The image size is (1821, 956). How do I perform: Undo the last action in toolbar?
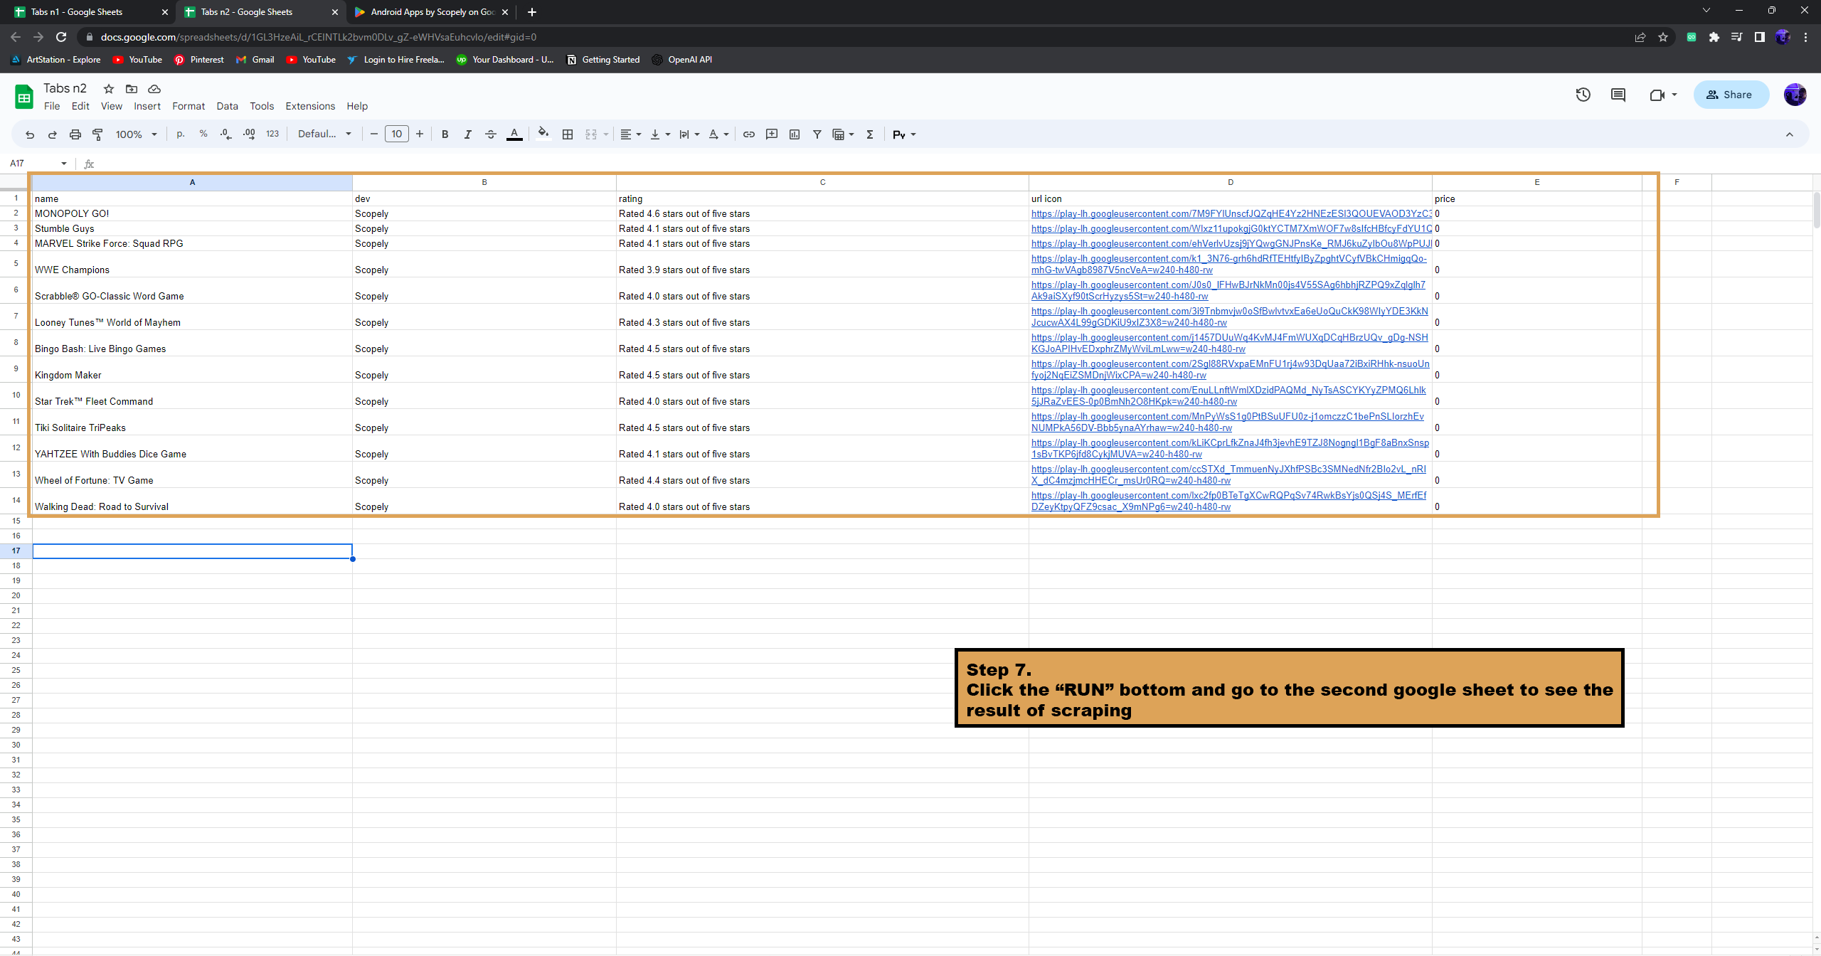30,134
